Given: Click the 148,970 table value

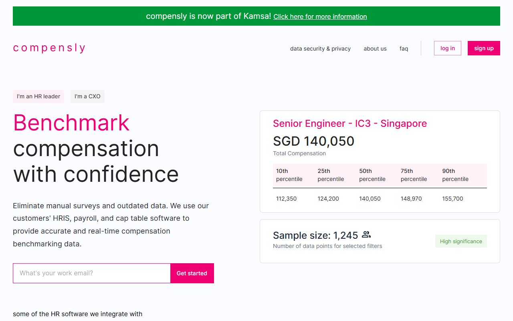Looking at the screenshot, I should [x=411, y=199].
